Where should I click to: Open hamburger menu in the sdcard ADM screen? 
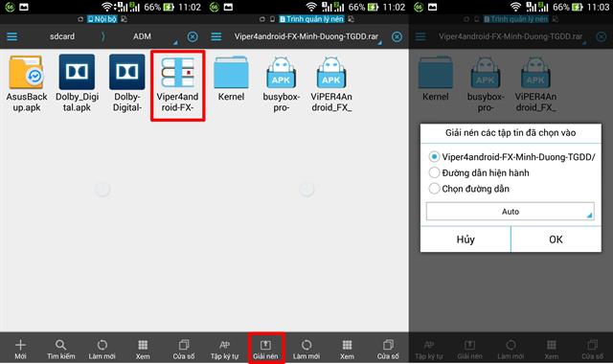click(x=11, y=36)
